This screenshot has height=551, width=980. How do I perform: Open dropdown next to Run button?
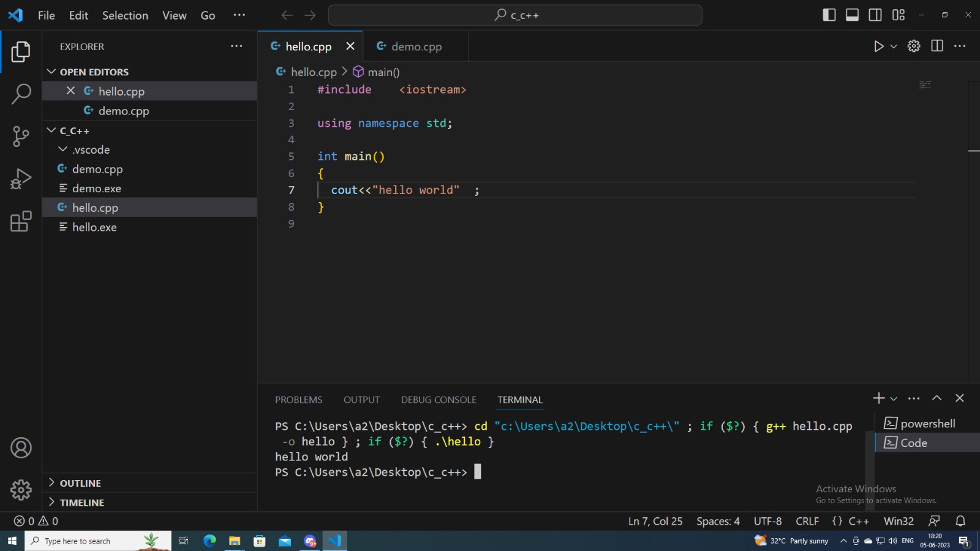coord(894,47)
